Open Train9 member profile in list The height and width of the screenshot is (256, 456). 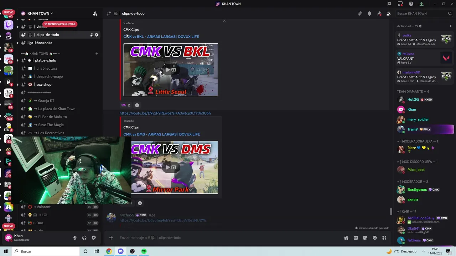(425, 129)
